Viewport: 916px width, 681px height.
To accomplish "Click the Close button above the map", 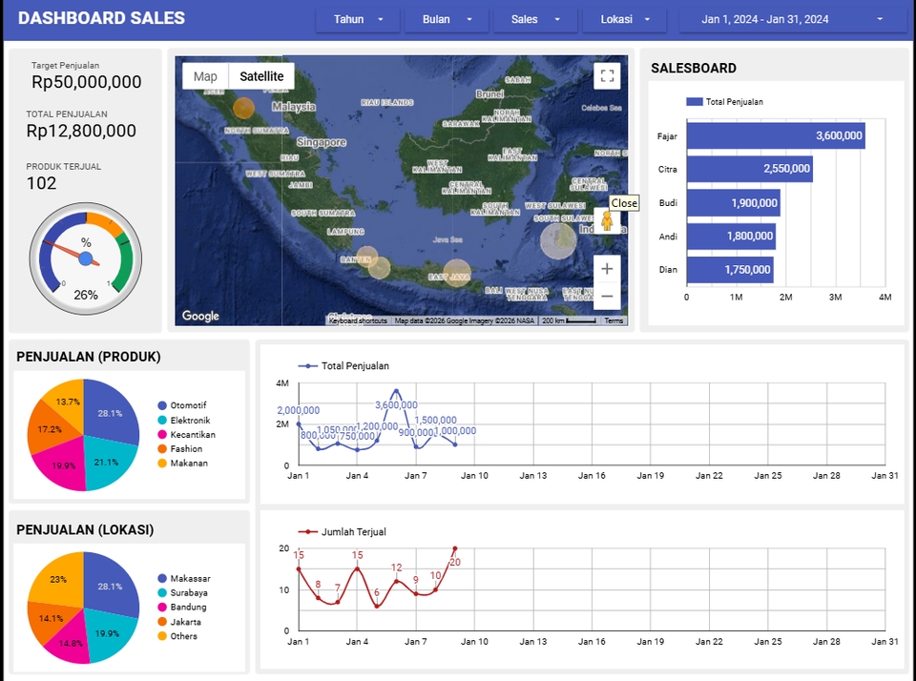I will pos(624,203).
